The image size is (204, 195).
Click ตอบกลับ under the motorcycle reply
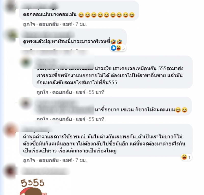pos(62,92)
